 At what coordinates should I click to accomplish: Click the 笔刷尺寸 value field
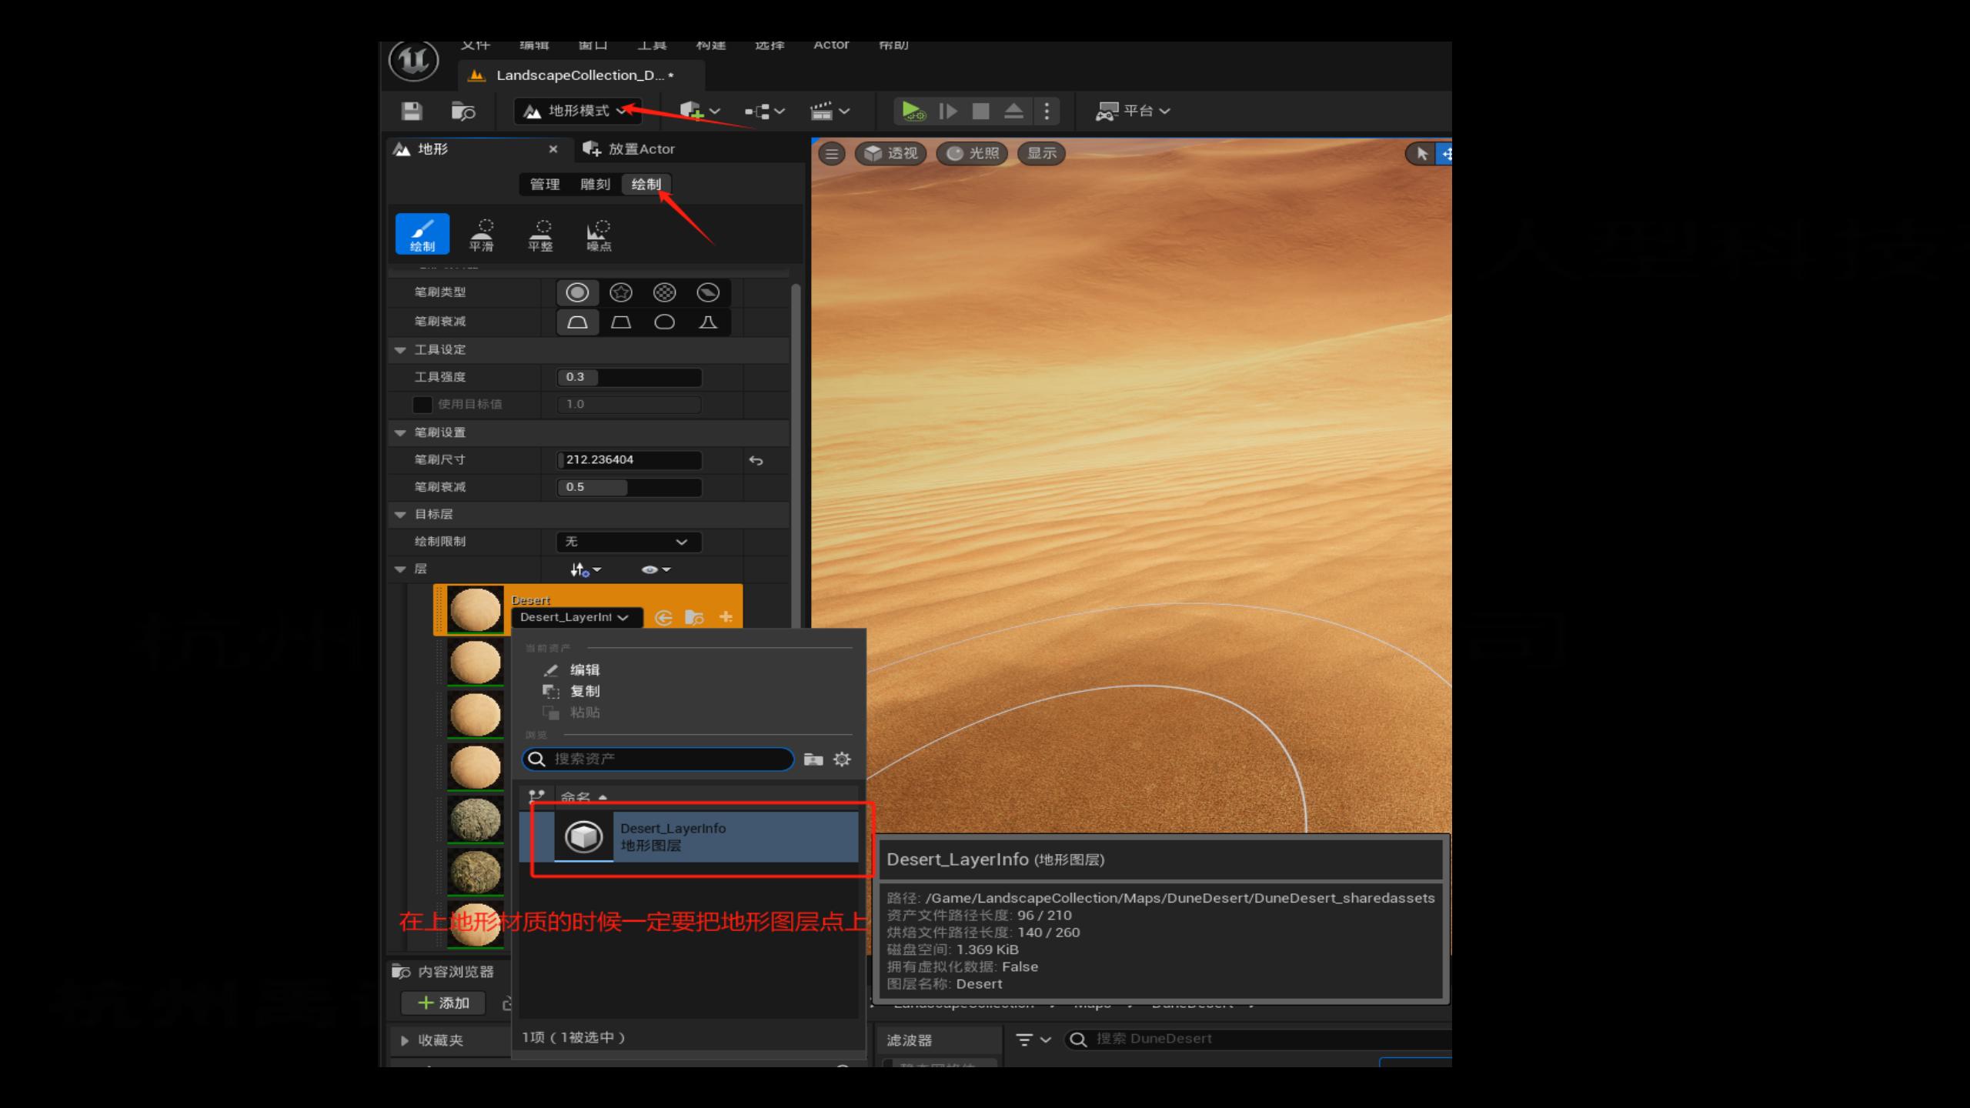pyautogui.click(x=629, y=459)
